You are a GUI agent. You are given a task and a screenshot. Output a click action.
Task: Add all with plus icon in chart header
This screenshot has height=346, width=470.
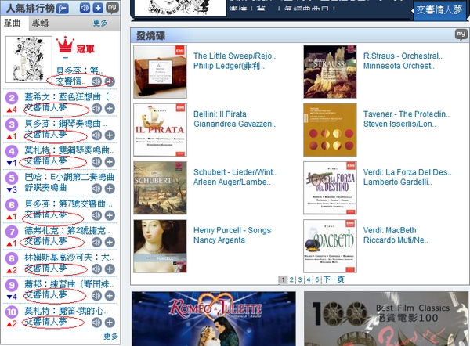coord(98,8)
